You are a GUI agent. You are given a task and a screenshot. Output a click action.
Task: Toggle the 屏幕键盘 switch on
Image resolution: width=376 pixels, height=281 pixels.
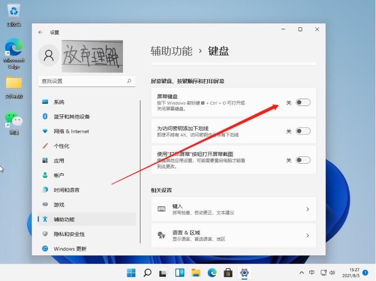(x=303, y=102)
